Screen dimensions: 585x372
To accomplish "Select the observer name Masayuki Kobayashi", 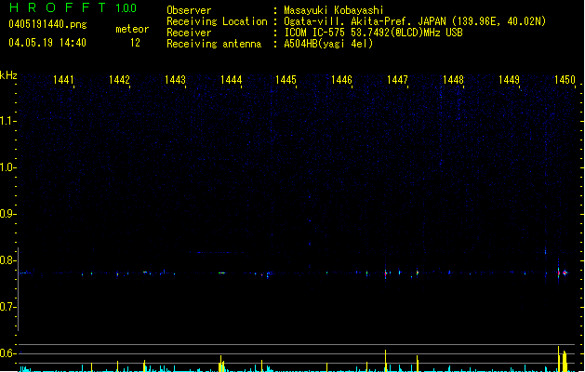I will click(x=334, y=10).
